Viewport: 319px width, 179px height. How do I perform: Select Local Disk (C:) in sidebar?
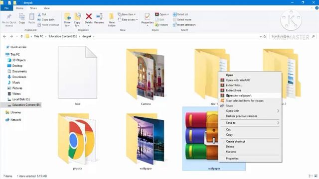[19, 99]
